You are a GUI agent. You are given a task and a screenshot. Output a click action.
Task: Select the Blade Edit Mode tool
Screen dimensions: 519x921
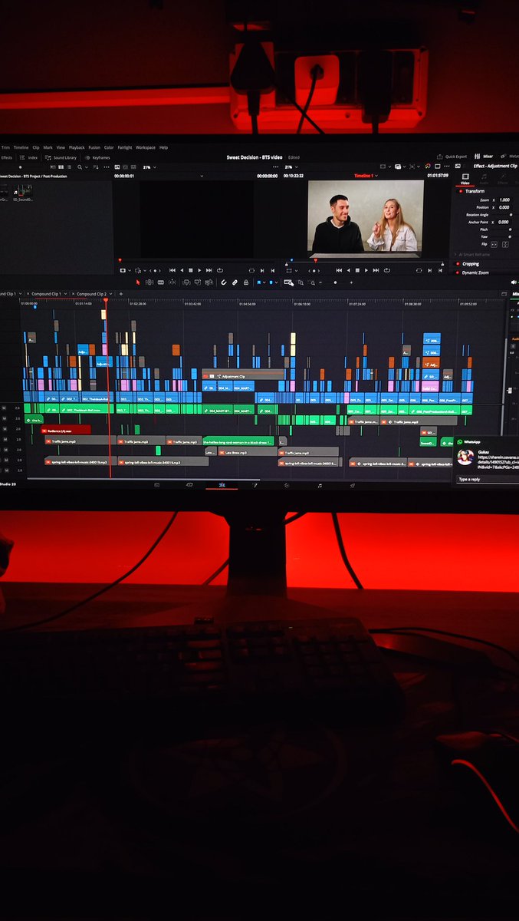click(172, 282)
